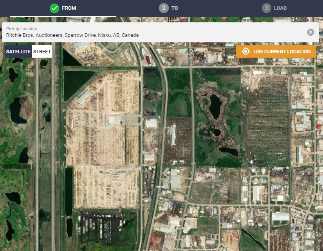Screen dimensions: 323x251
Task: Click the step 2 number circle
Action: point(164,8)
